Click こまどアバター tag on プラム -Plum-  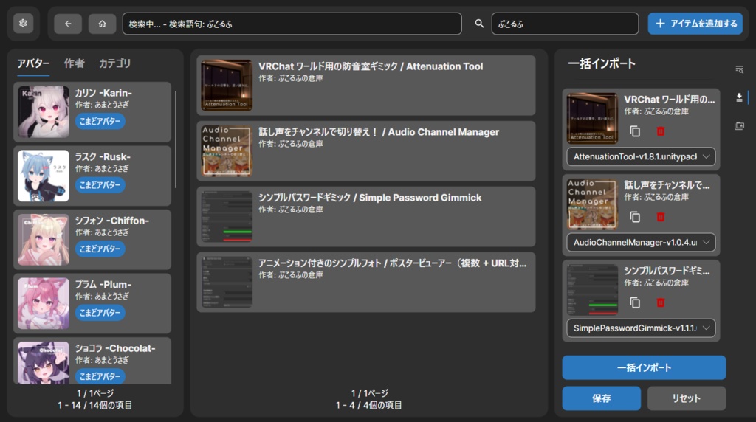(x=100, y=313)
